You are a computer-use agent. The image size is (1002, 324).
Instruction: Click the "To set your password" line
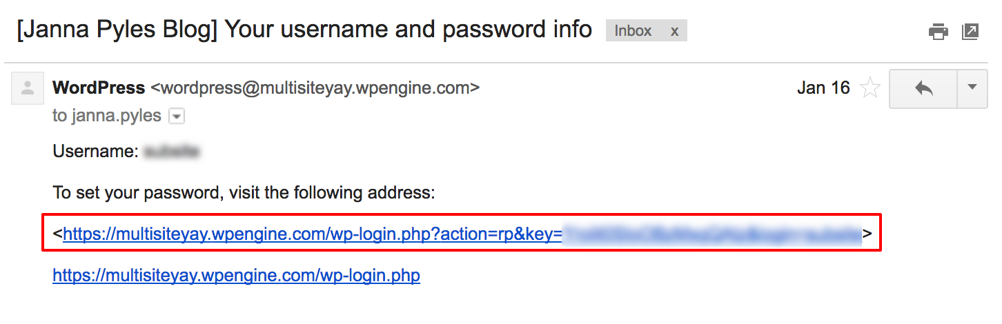click(x=244, y=193)
